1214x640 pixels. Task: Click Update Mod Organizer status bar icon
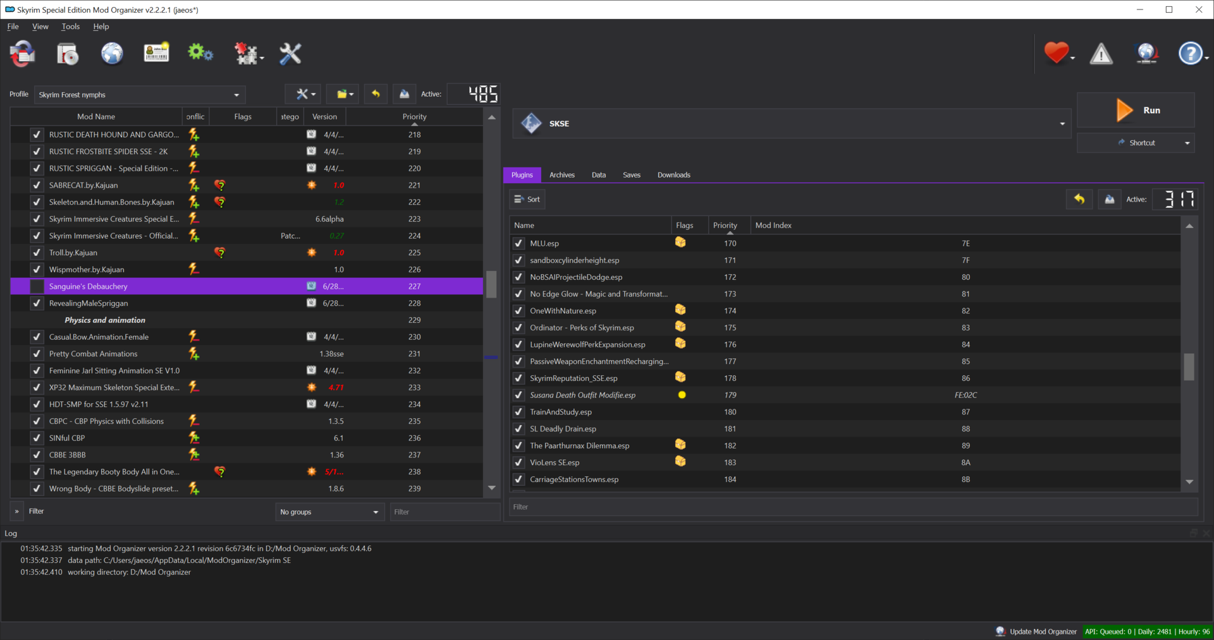[x=1000, y=631]
